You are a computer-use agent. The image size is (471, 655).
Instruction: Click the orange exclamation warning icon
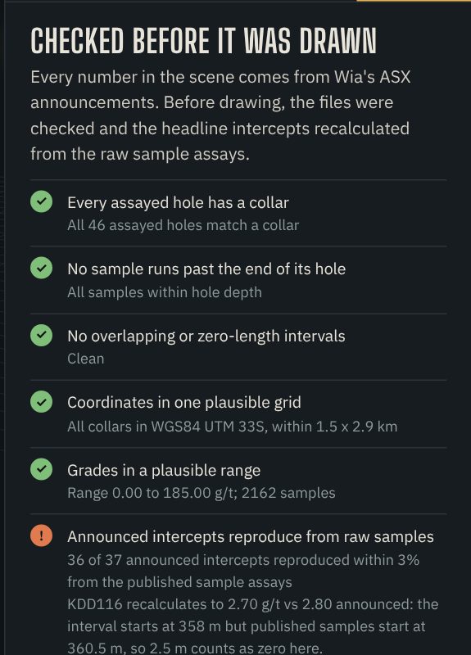[42, 535]
